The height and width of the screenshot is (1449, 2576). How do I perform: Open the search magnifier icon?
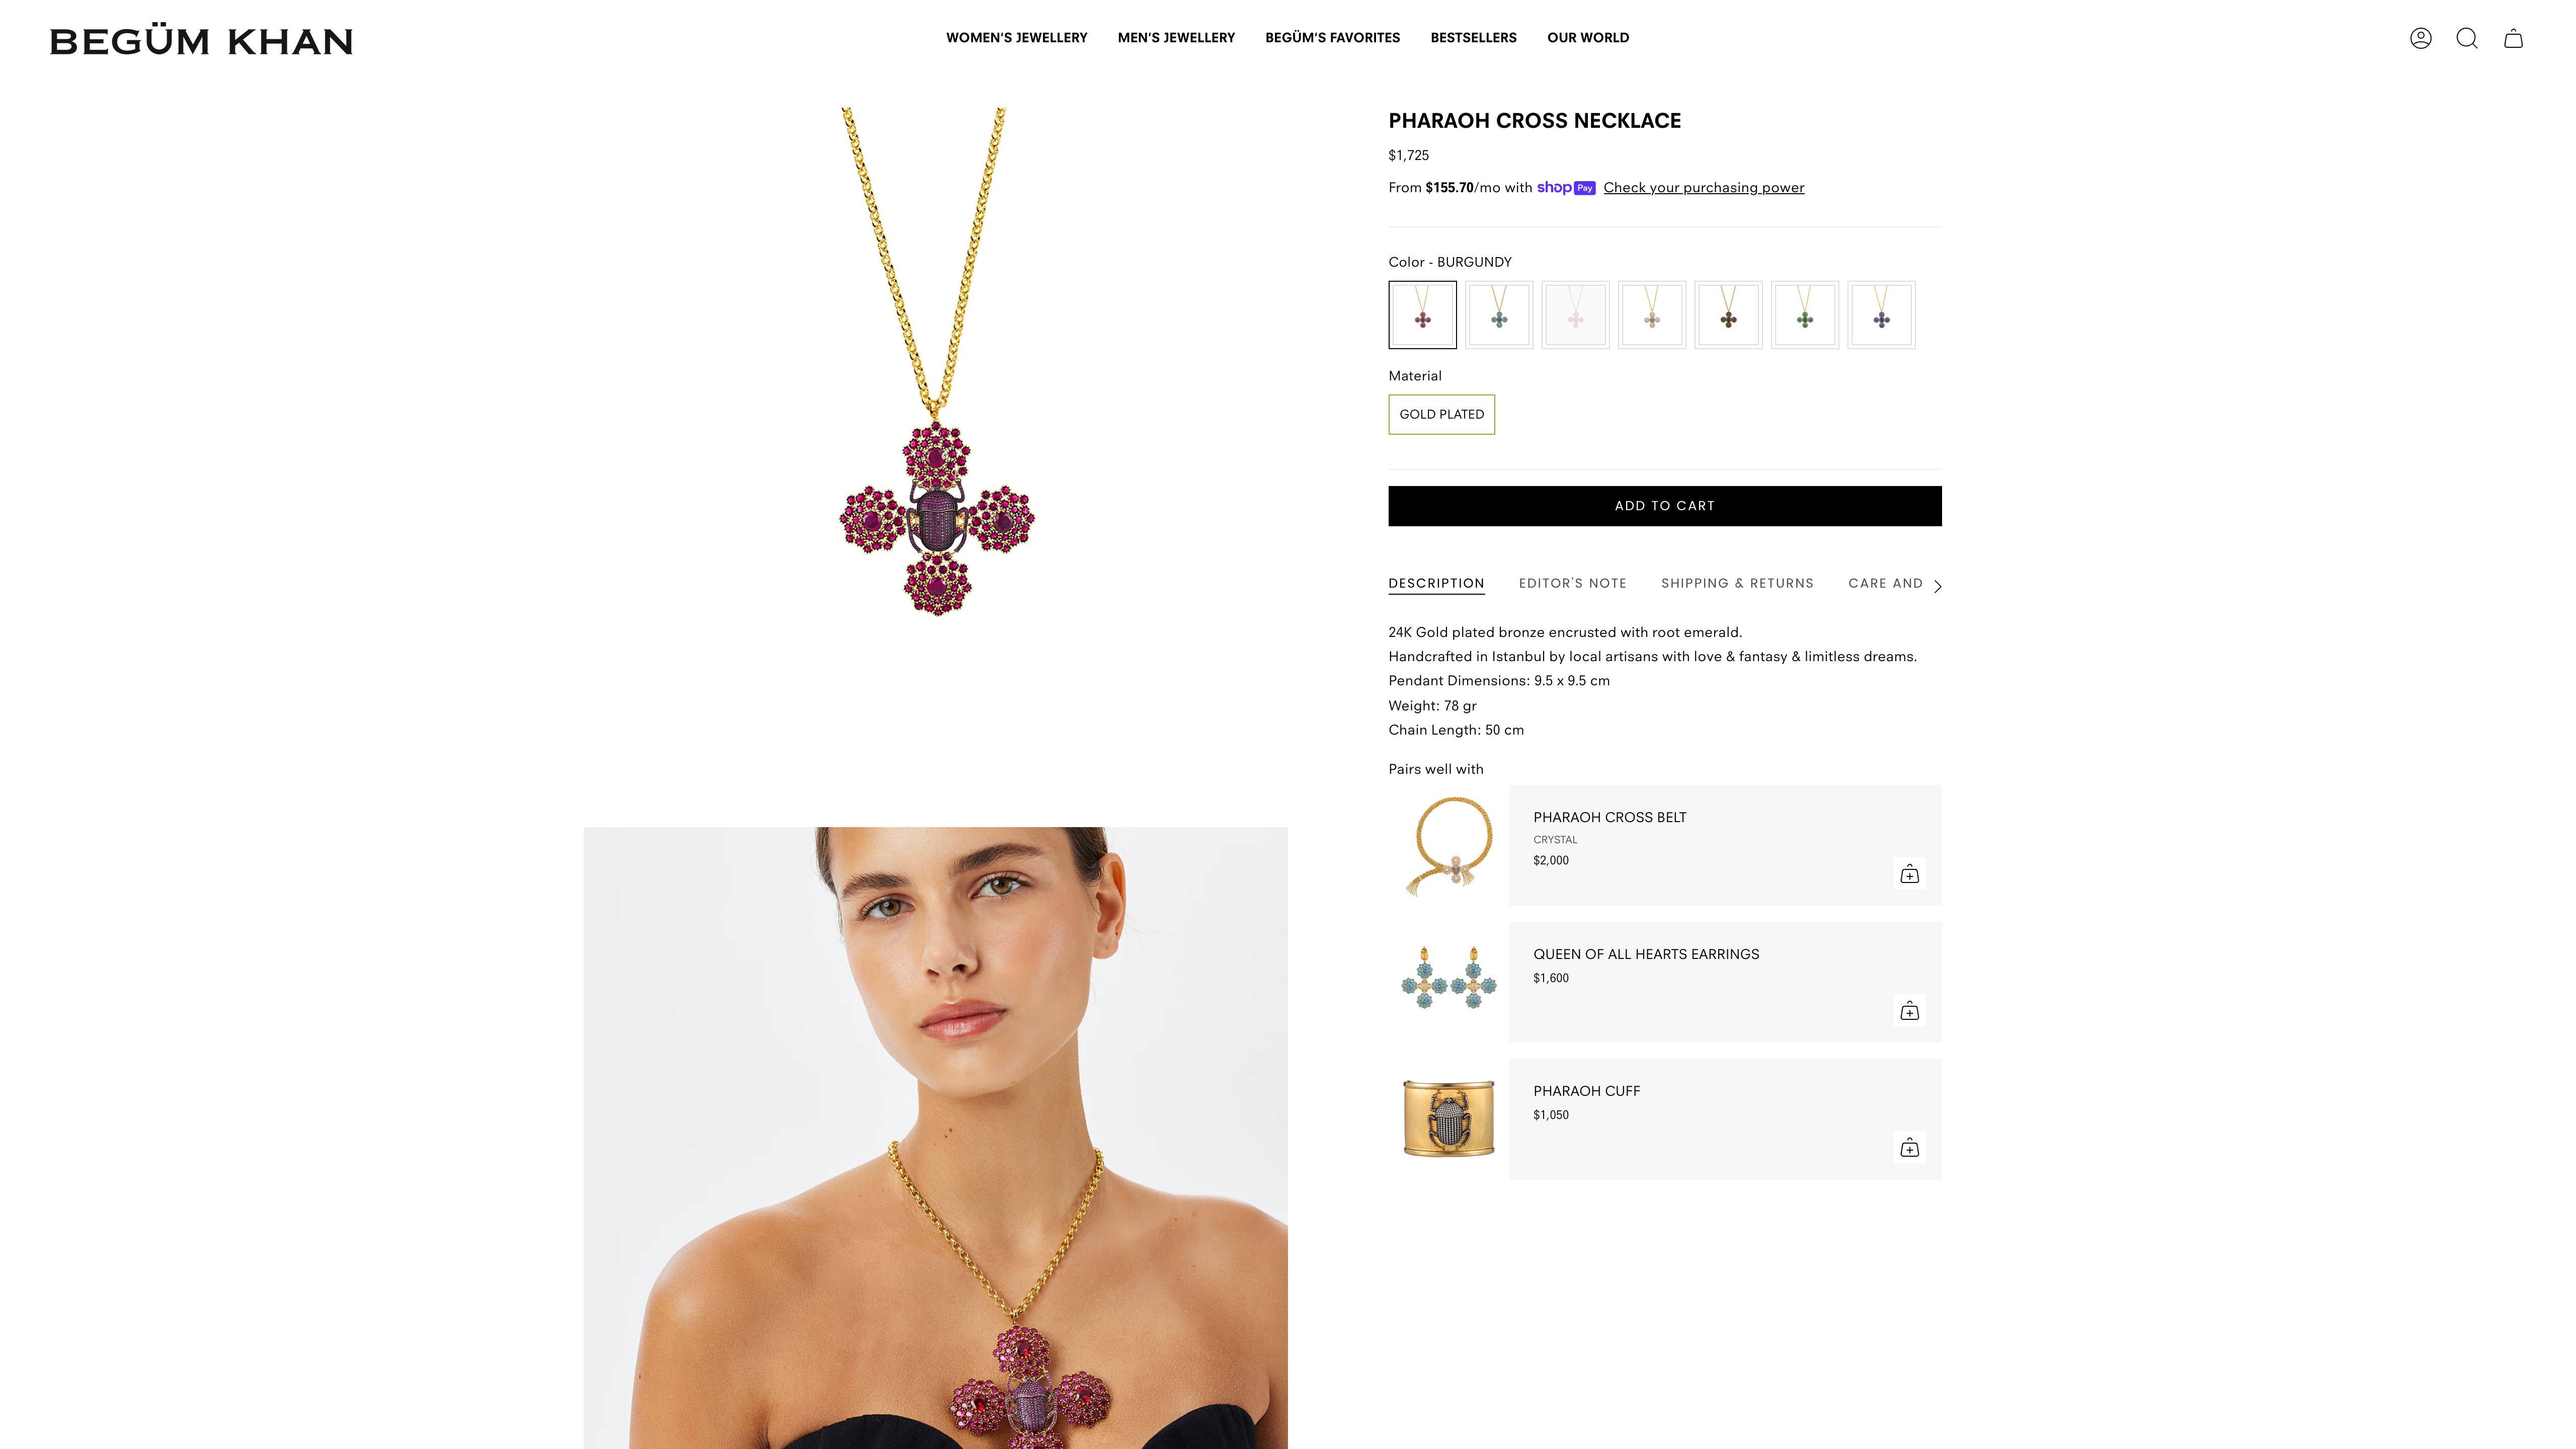point(2467,38)
